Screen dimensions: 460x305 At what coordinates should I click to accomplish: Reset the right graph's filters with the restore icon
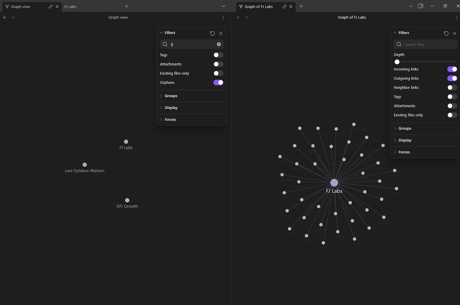click(446, 33)
